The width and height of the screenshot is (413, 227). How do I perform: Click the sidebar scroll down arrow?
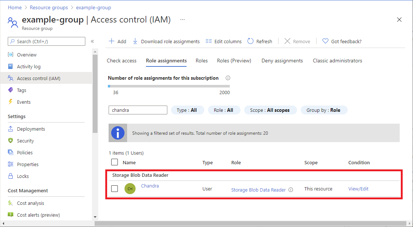coord(95,217)
